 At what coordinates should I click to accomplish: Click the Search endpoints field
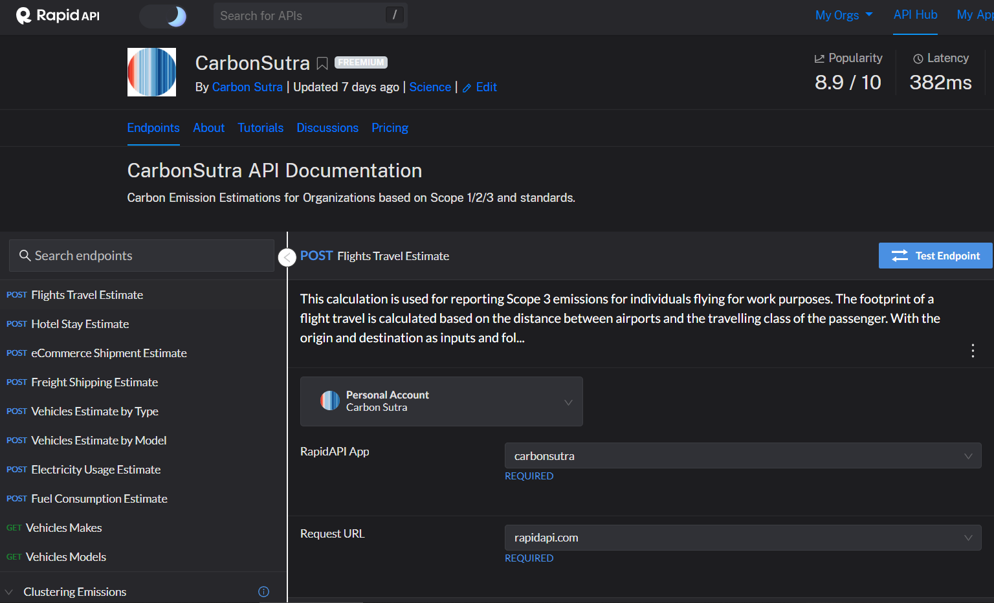pos(142,256)
